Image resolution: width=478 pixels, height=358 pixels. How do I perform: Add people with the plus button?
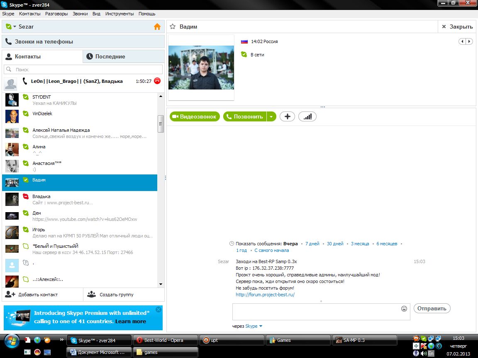pos(287,116)
